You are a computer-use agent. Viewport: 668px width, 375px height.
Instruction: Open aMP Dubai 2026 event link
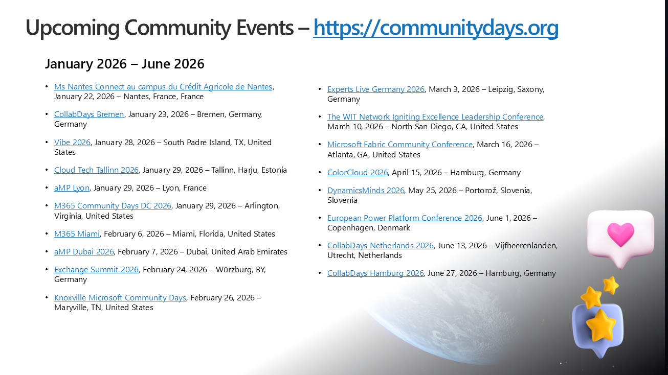pos(84,252)
